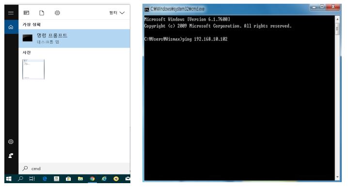
Task: Minimize the cmd.exe window
Action: click(x=314, y=7)
